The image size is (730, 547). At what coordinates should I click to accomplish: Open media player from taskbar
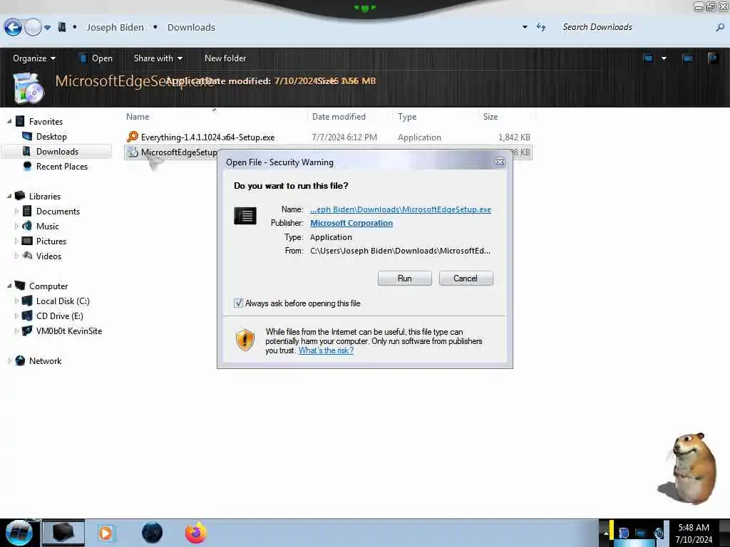[106, 533]
